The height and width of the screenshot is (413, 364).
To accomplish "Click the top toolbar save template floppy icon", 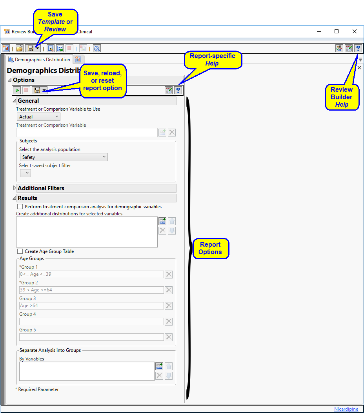I will tap(31, 48).
